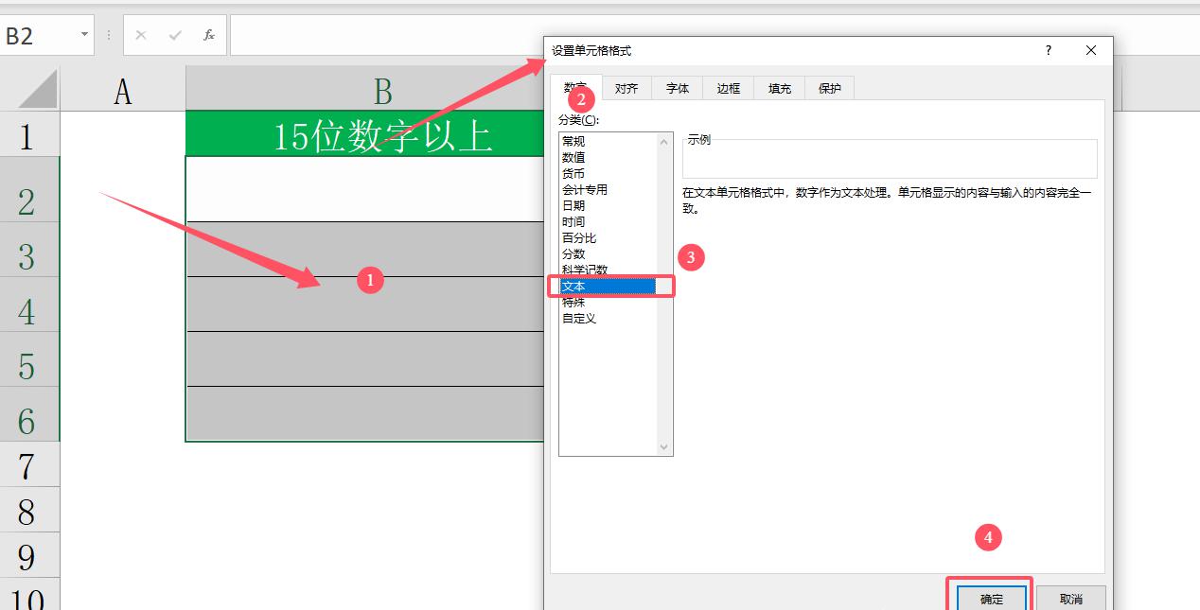Click cell B2 in worksheet
The width and height of the screenshot is (1200, 610).
coord(365,189)
